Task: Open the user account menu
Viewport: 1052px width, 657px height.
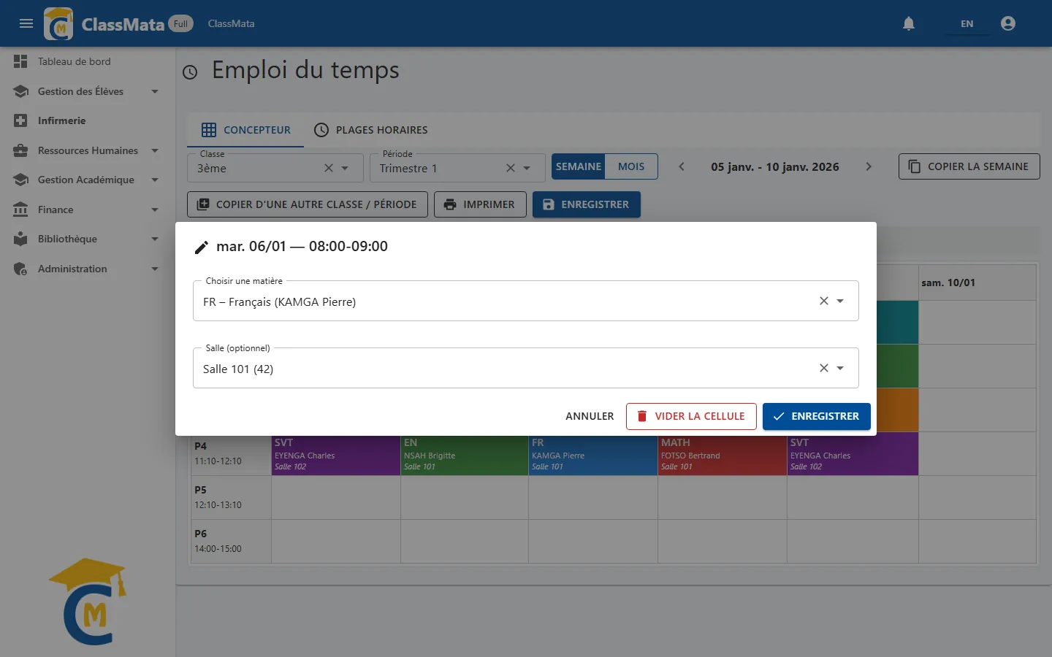Action: click(x=1008, y=23)
